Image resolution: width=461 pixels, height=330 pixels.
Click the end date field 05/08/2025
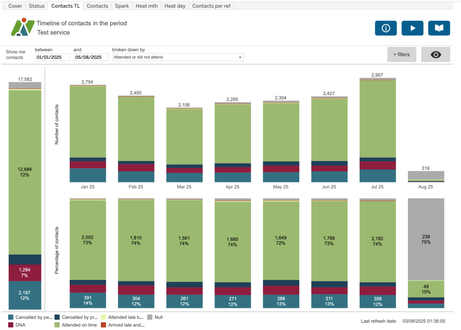click(91, 57)
